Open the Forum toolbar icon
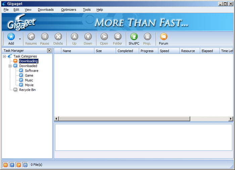 point(163,37)
